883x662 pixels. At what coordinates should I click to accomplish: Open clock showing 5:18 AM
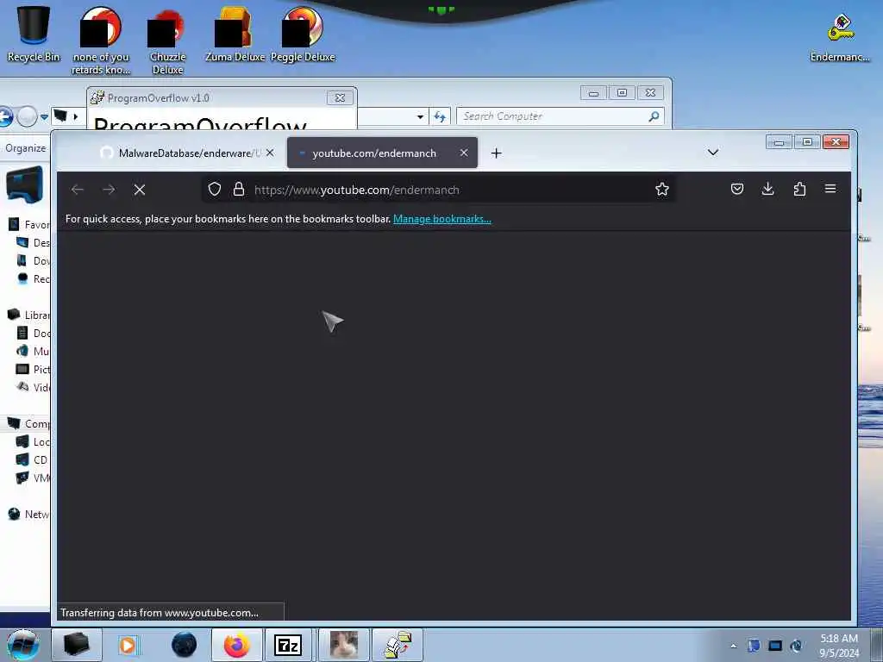click(839, 646)
